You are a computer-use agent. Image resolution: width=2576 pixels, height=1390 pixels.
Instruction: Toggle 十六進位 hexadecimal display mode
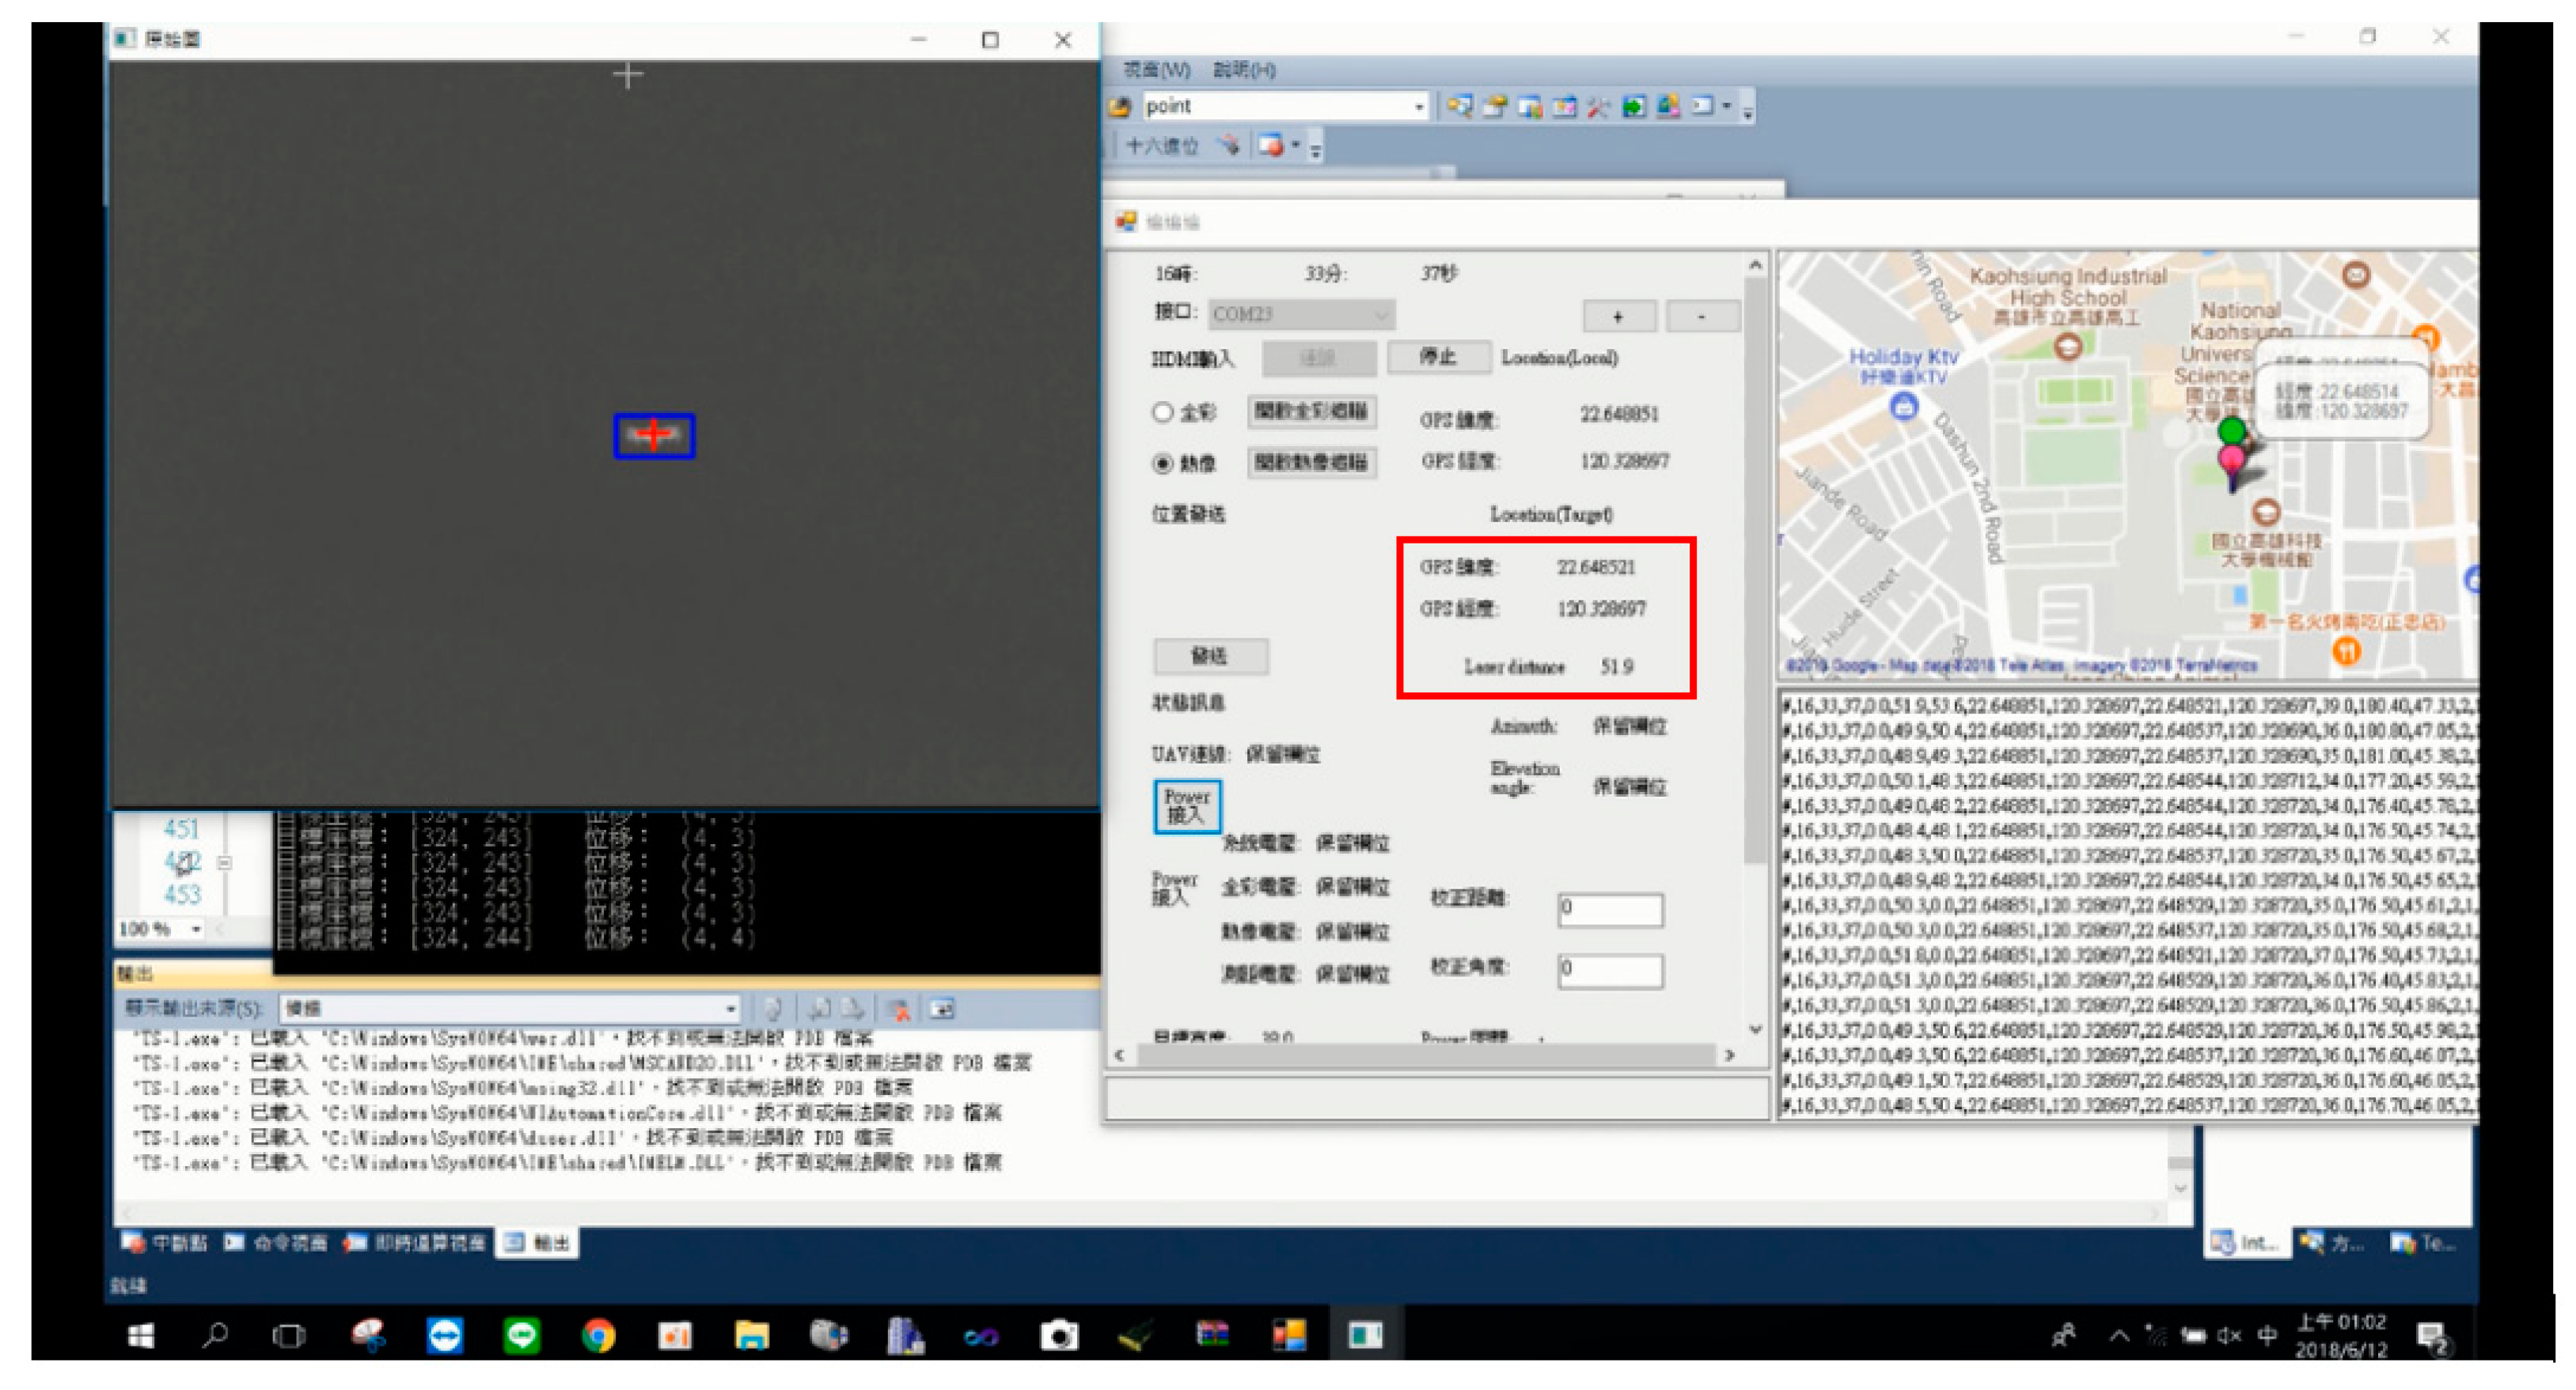[x=1165, y=148]
